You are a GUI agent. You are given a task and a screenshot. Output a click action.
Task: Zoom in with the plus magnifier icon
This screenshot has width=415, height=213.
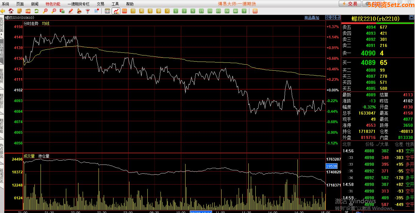point(45,11)
